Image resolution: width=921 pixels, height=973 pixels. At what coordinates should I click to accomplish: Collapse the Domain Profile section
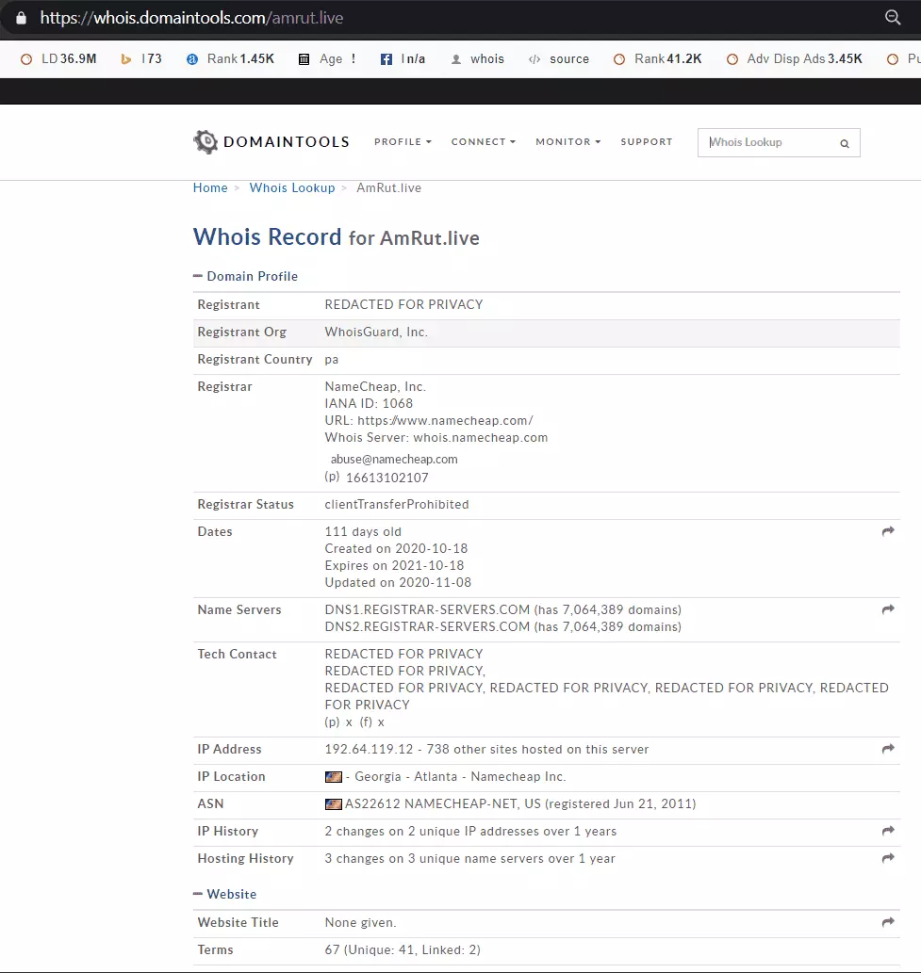[245, 276]
